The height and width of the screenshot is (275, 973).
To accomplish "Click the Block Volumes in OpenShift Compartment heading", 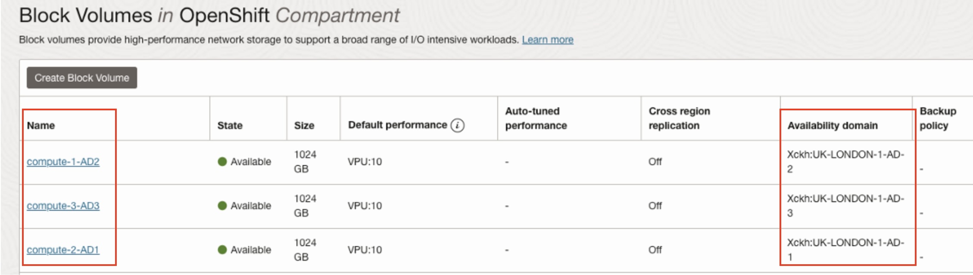I will (x=209, y=16).
